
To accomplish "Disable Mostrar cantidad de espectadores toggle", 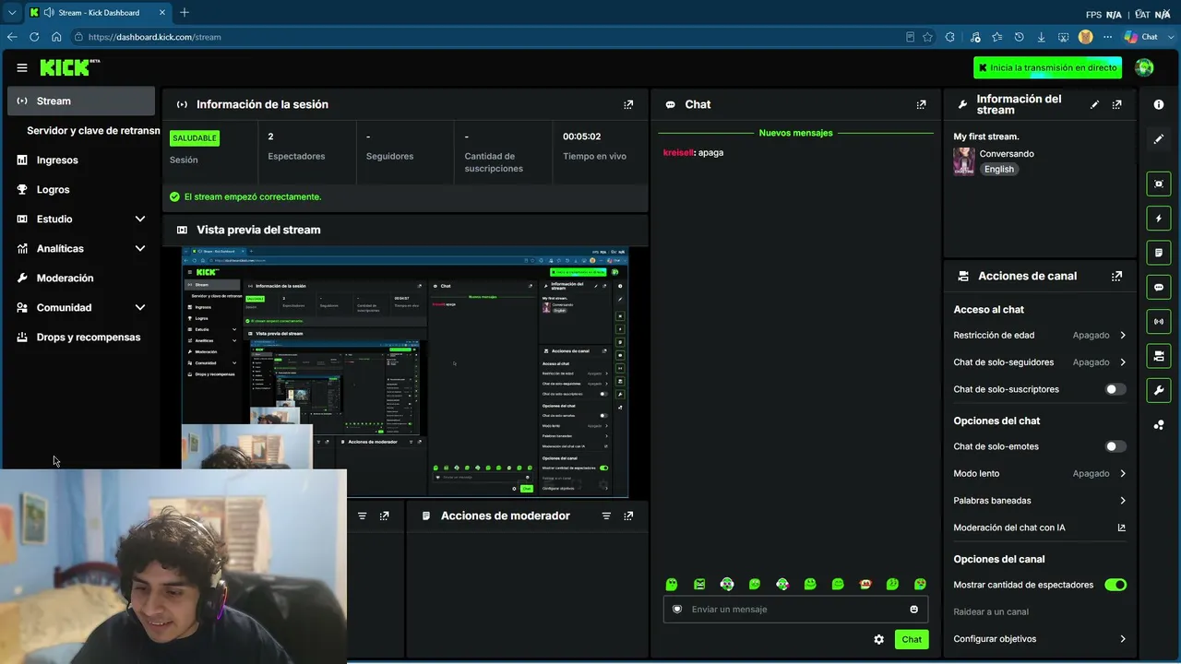I will point(1115,585).
